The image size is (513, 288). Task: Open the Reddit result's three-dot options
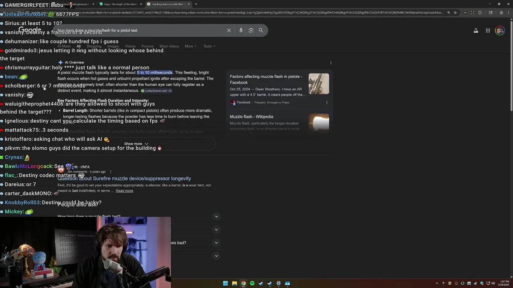click(x=111, y=172)
